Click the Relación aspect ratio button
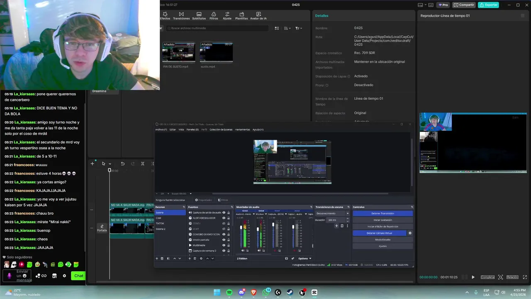 (512, 277)
